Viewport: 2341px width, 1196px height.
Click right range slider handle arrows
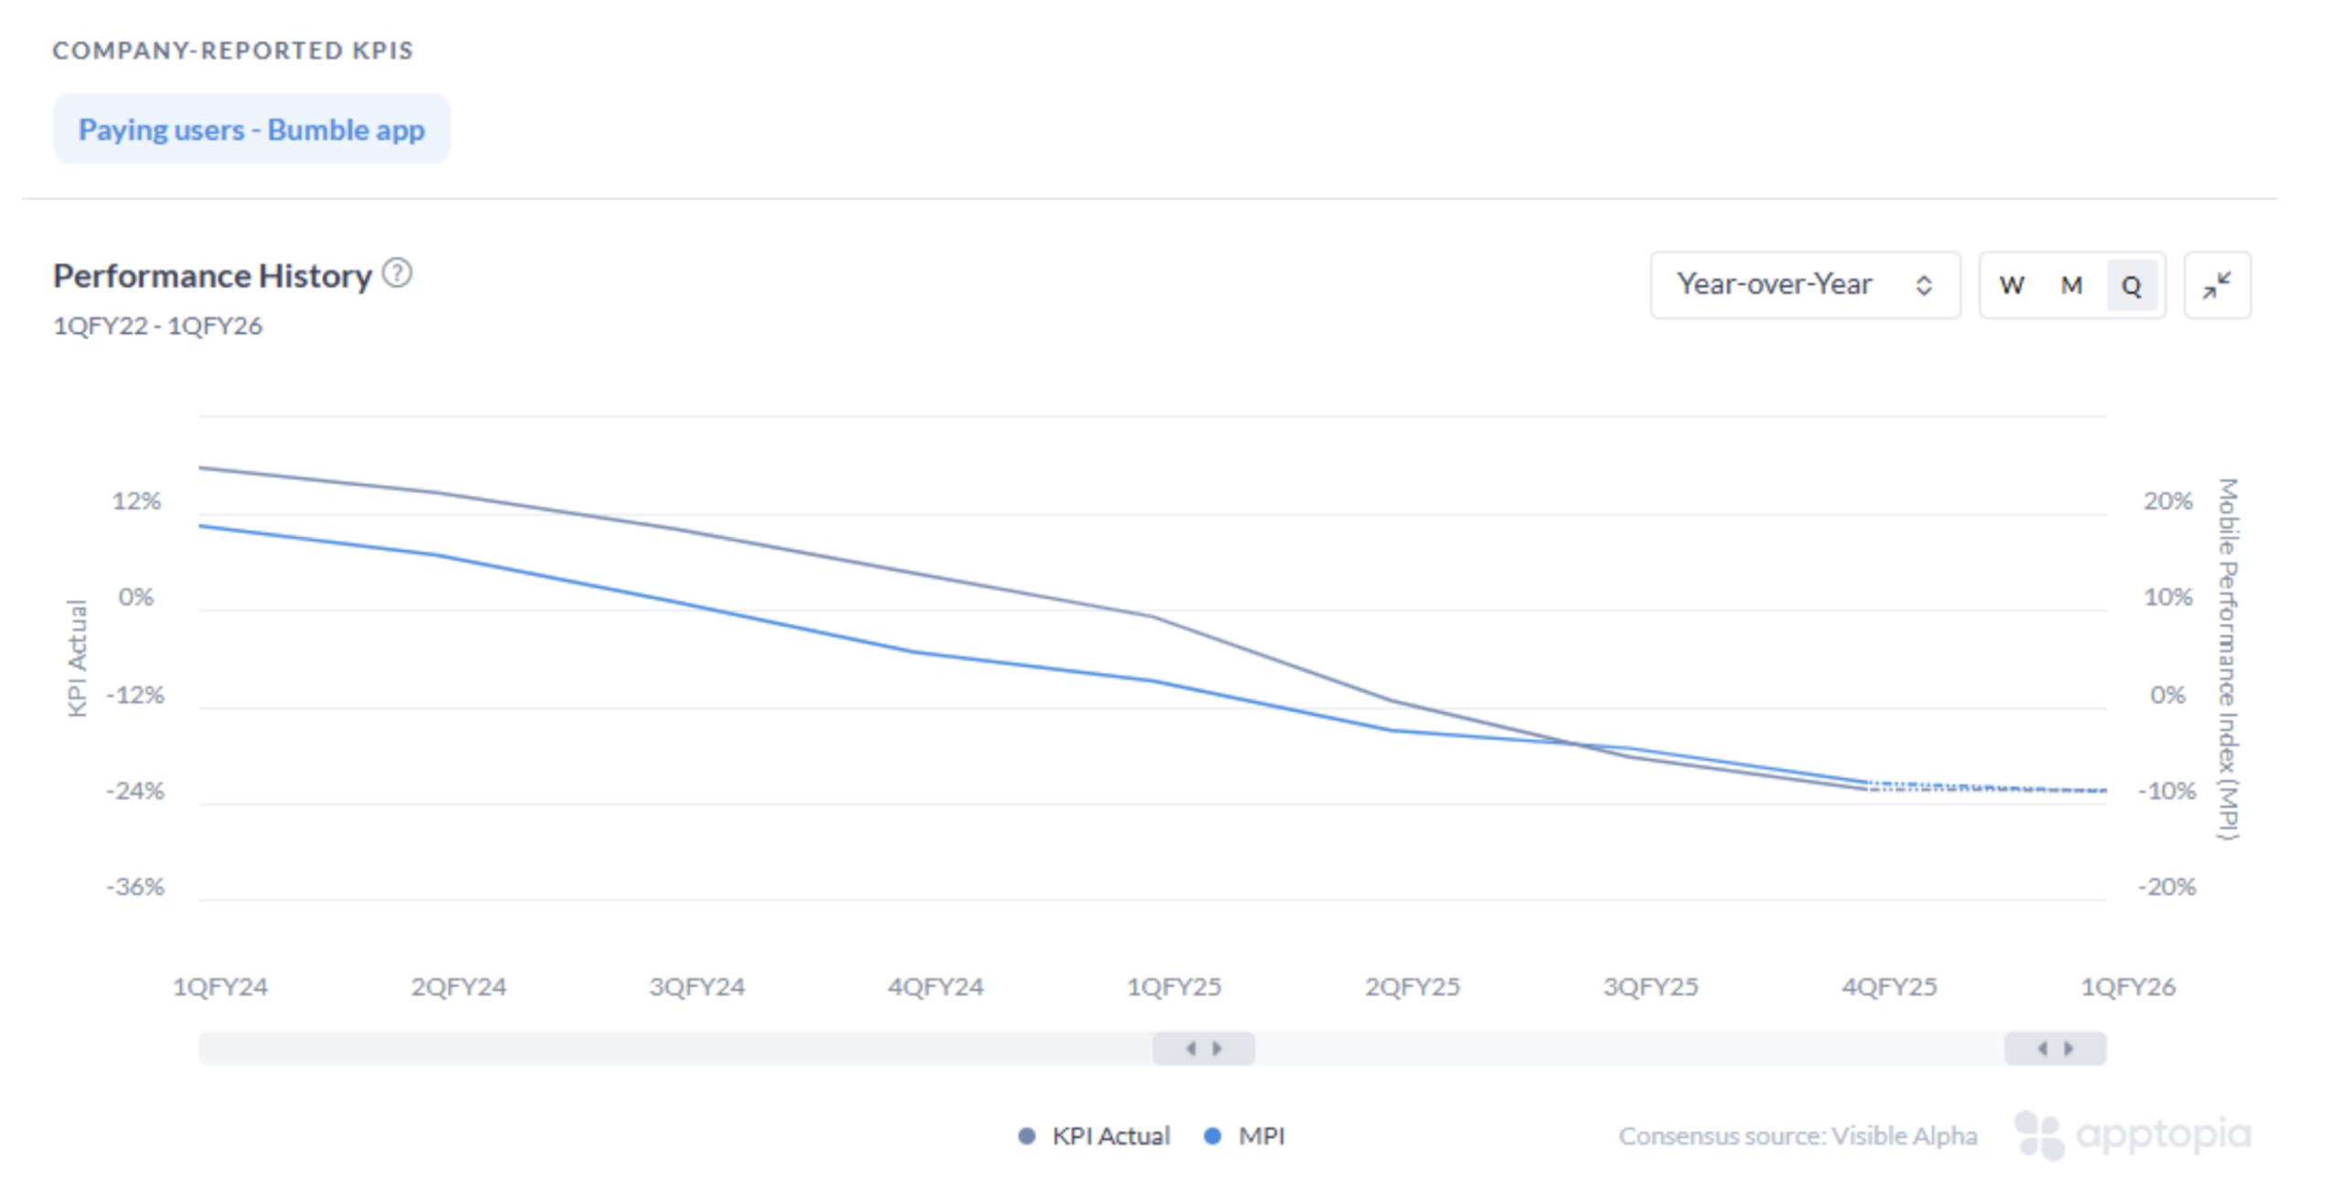pyautogui.click(x=2055, y=1048)
